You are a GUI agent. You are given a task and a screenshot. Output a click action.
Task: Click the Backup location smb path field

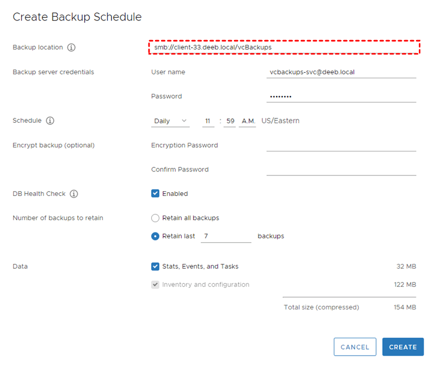[x=284, y=47]
